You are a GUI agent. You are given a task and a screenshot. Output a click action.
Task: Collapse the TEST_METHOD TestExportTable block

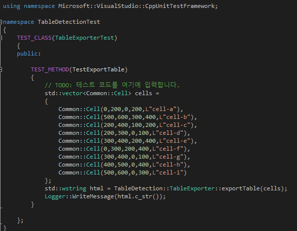coord(1,70)
